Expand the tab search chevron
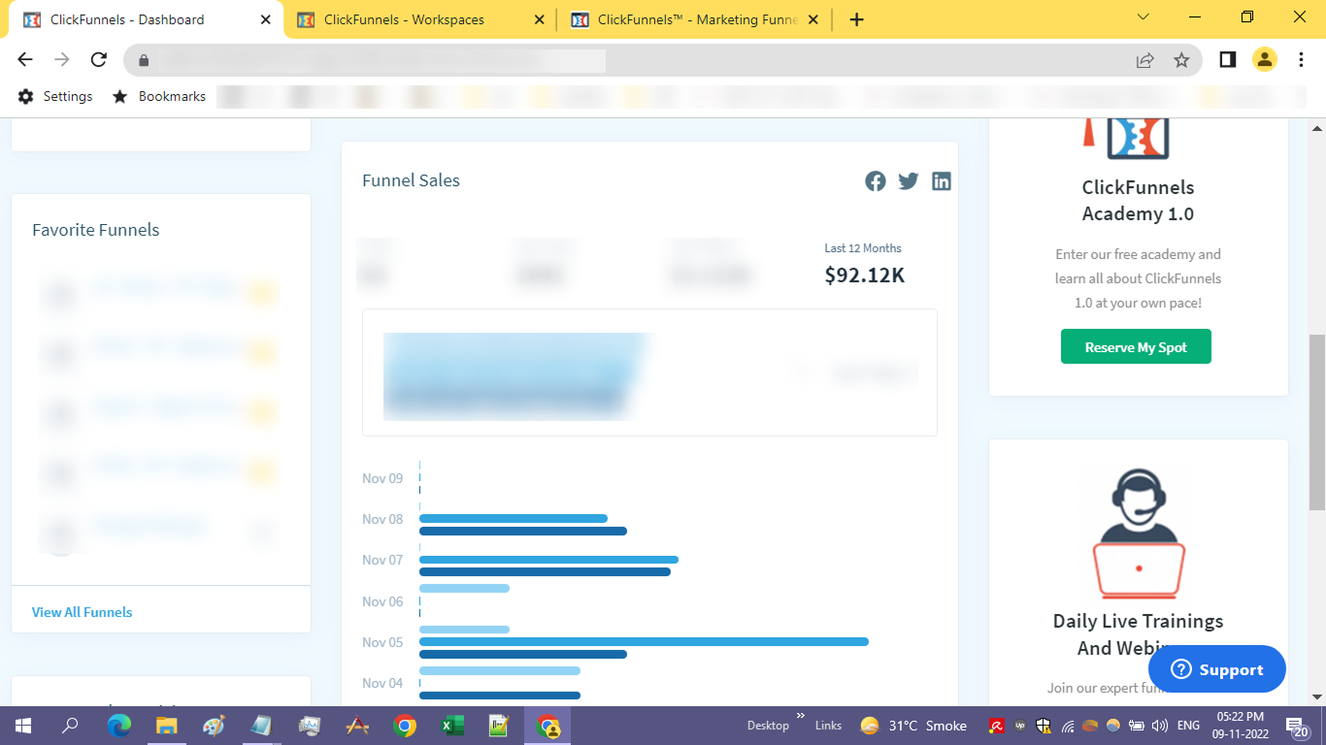 pyautogui.click(x=1144, y=17)
